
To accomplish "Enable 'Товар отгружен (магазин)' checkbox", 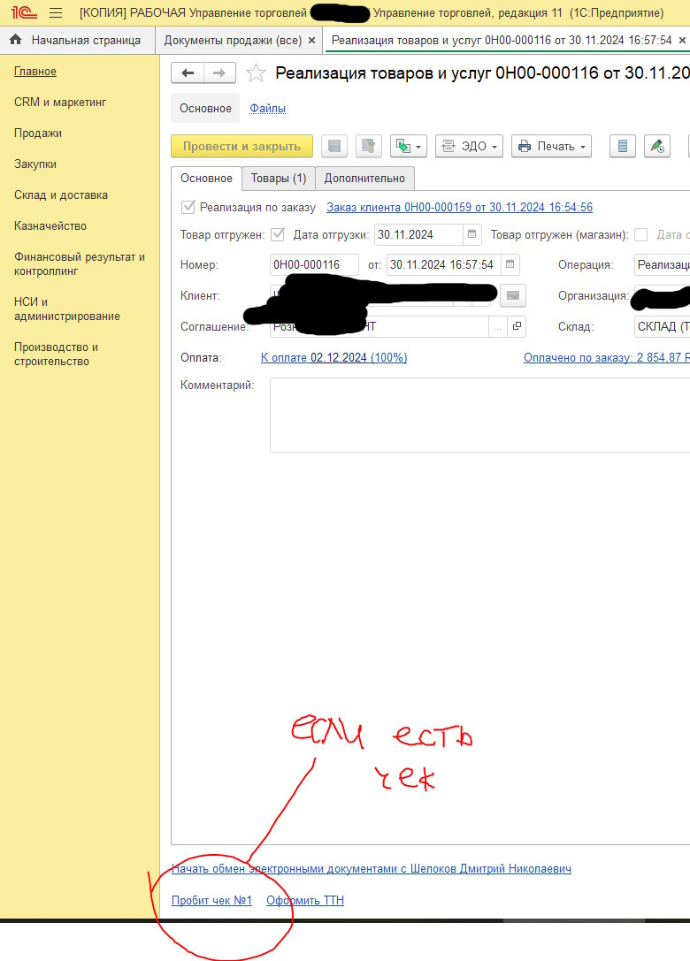I will [x=640, y=234].
